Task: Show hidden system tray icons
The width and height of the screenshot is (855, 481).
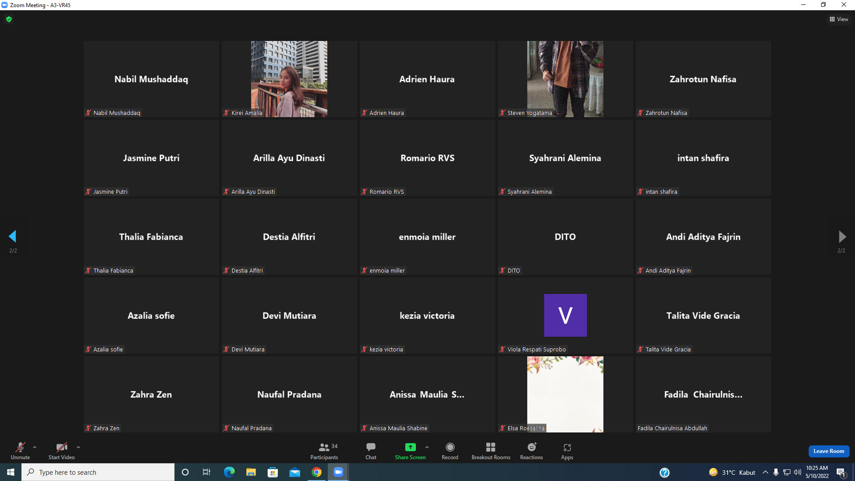Action: [765, 472]
